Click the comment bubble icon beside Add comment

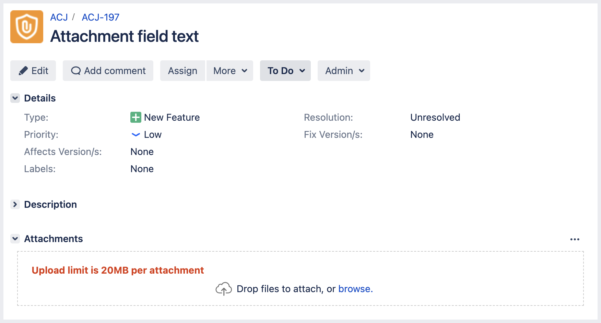pyautogui.click(x=76, y=71)
